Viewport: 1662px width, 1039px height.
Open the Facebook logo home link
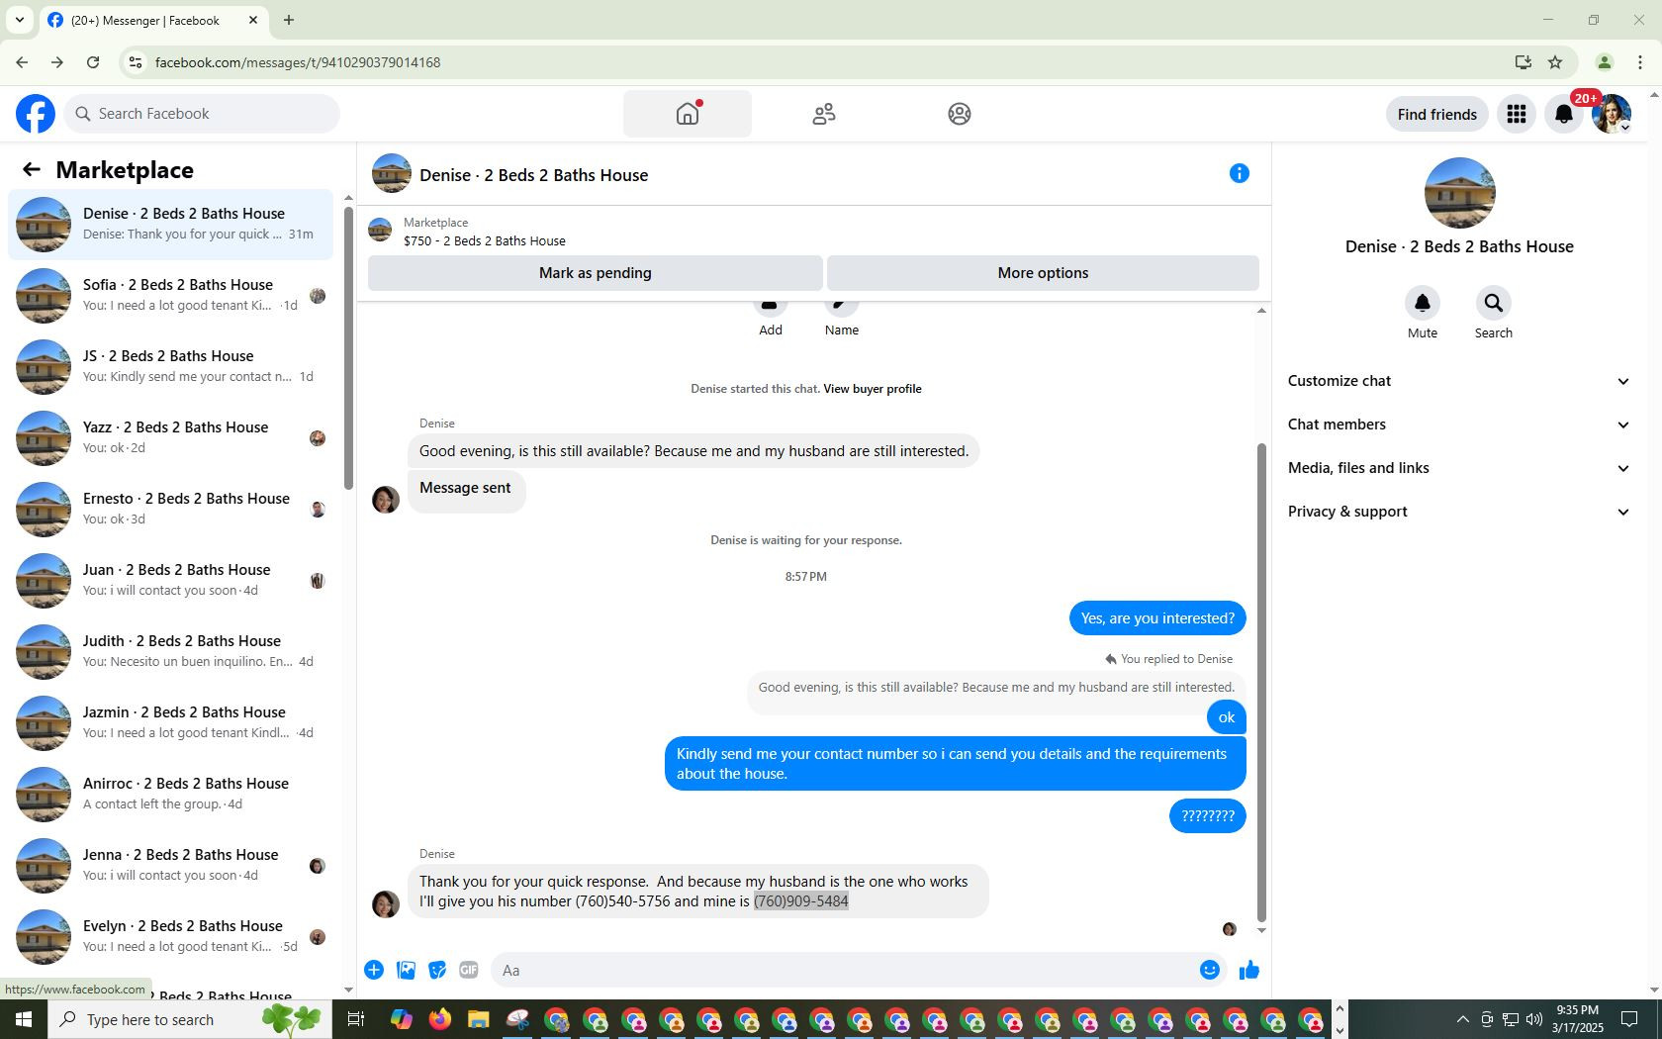(x=36, y=114)
